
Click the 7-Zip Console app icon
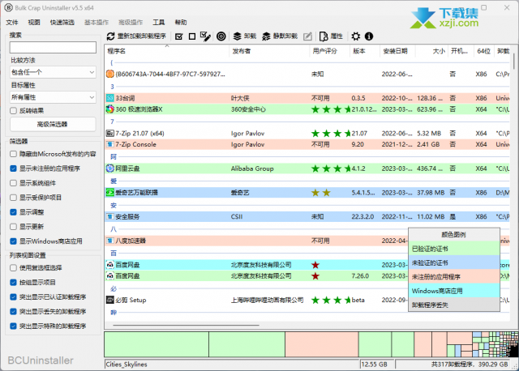click(110, 144)
